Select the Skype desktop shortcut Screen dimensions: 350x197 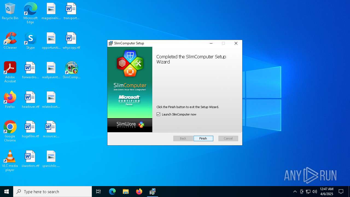30,41
